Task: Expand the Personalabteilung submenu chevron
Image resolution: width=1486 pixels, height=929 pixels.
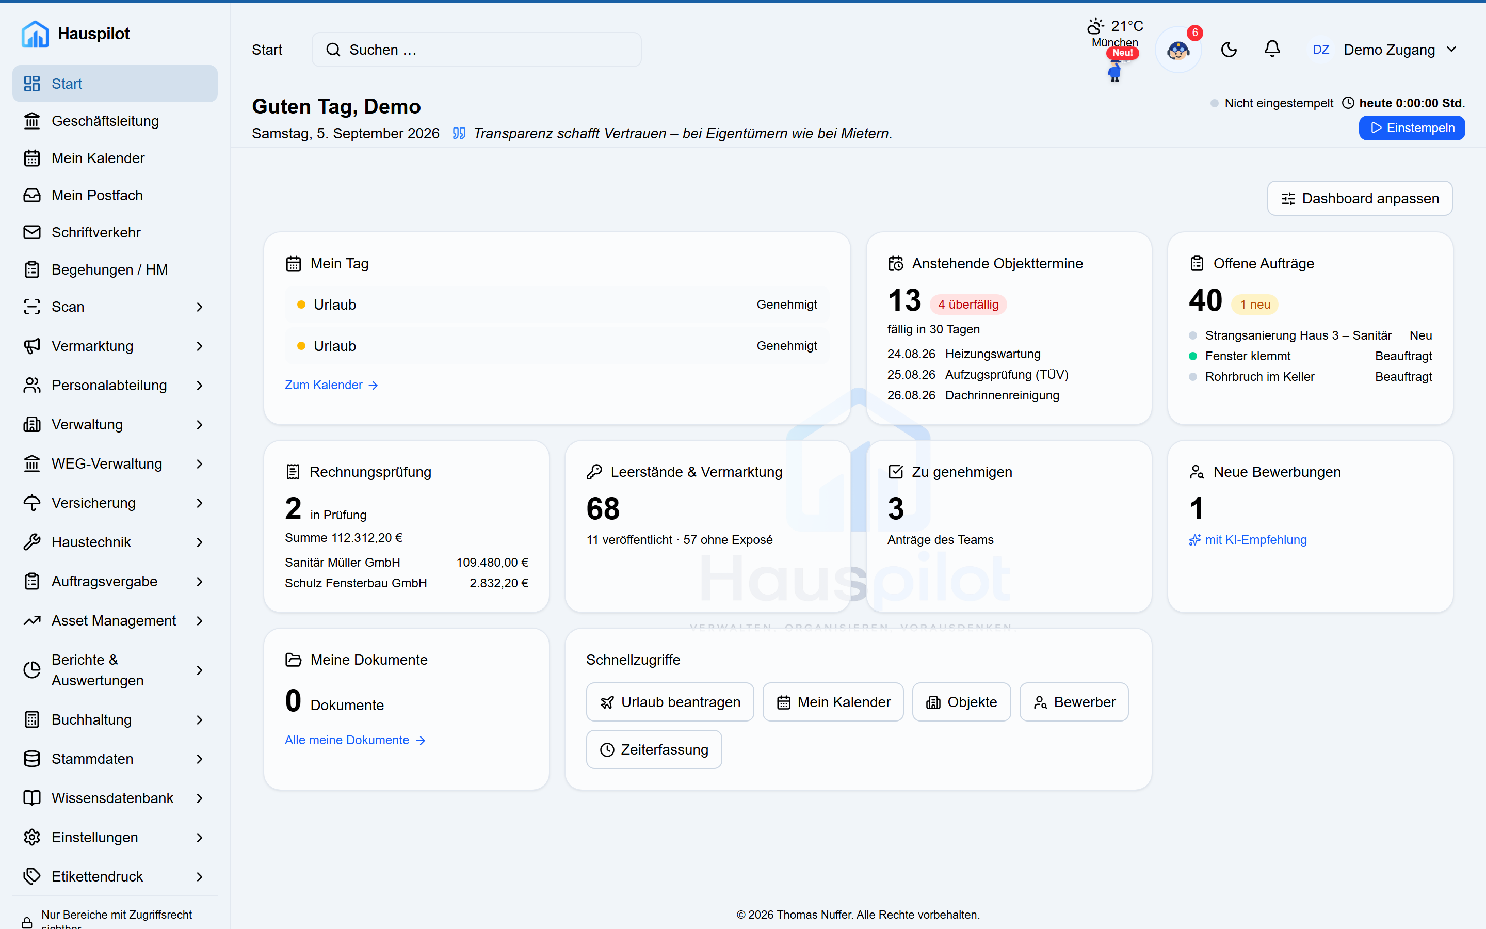Action: pyautogui.click(x=200, y=385)
